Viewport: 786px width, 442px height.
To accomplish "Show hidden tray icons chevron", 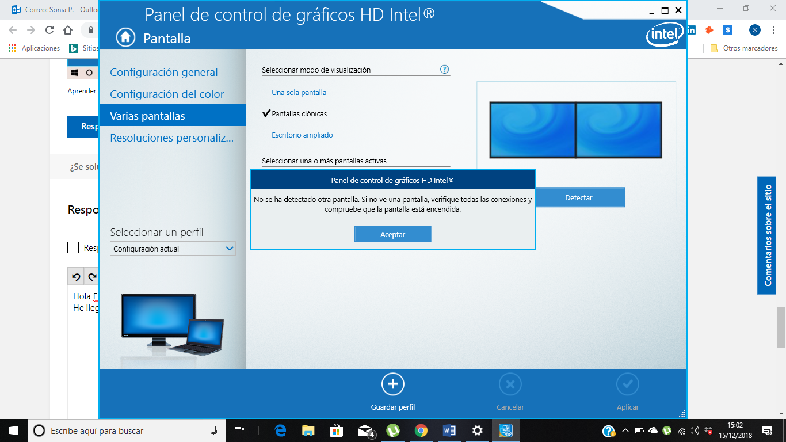I will pyautogui.click(x=625, y=430).
